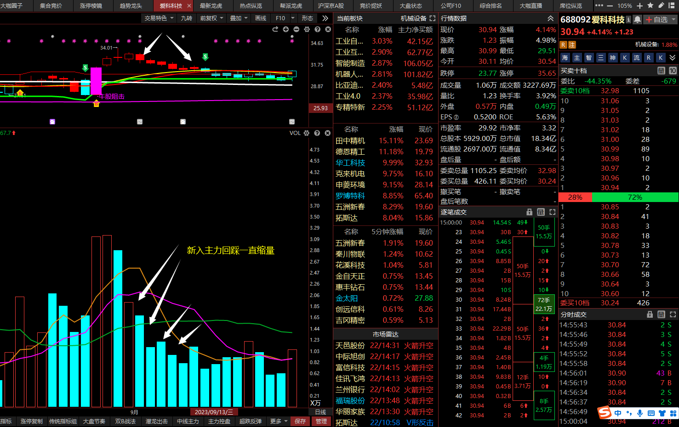Zoom in K-line chart with plus icon
Image resolution: width=679 pixels, height=427 pixels.
click(285, 29)
